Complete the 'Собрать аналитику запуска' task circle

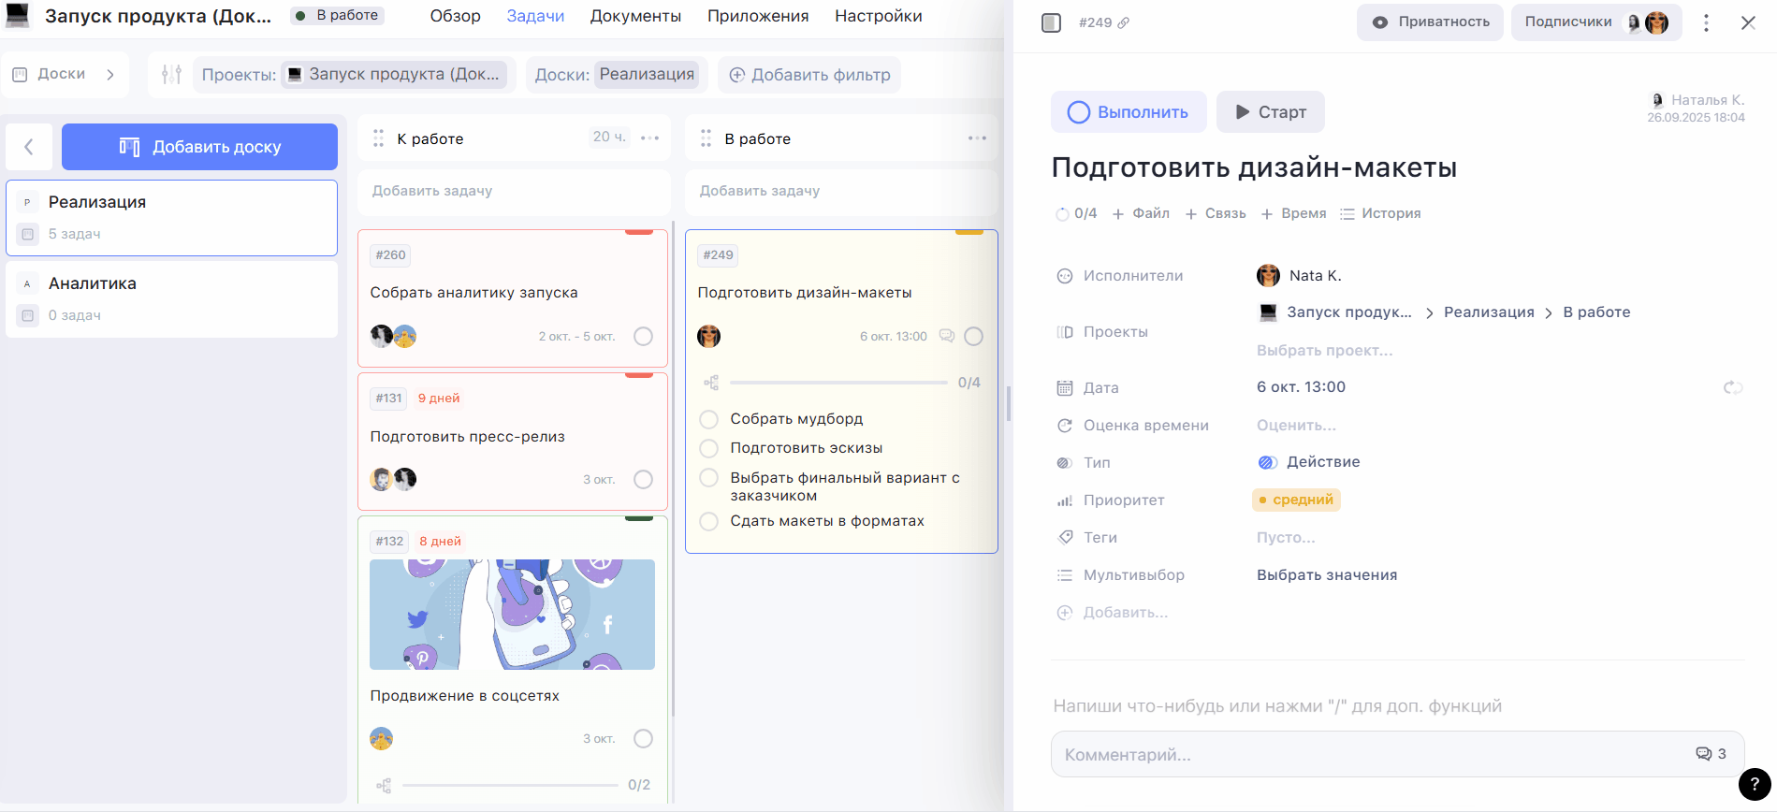pyautogui.click(x=643, y=336)
